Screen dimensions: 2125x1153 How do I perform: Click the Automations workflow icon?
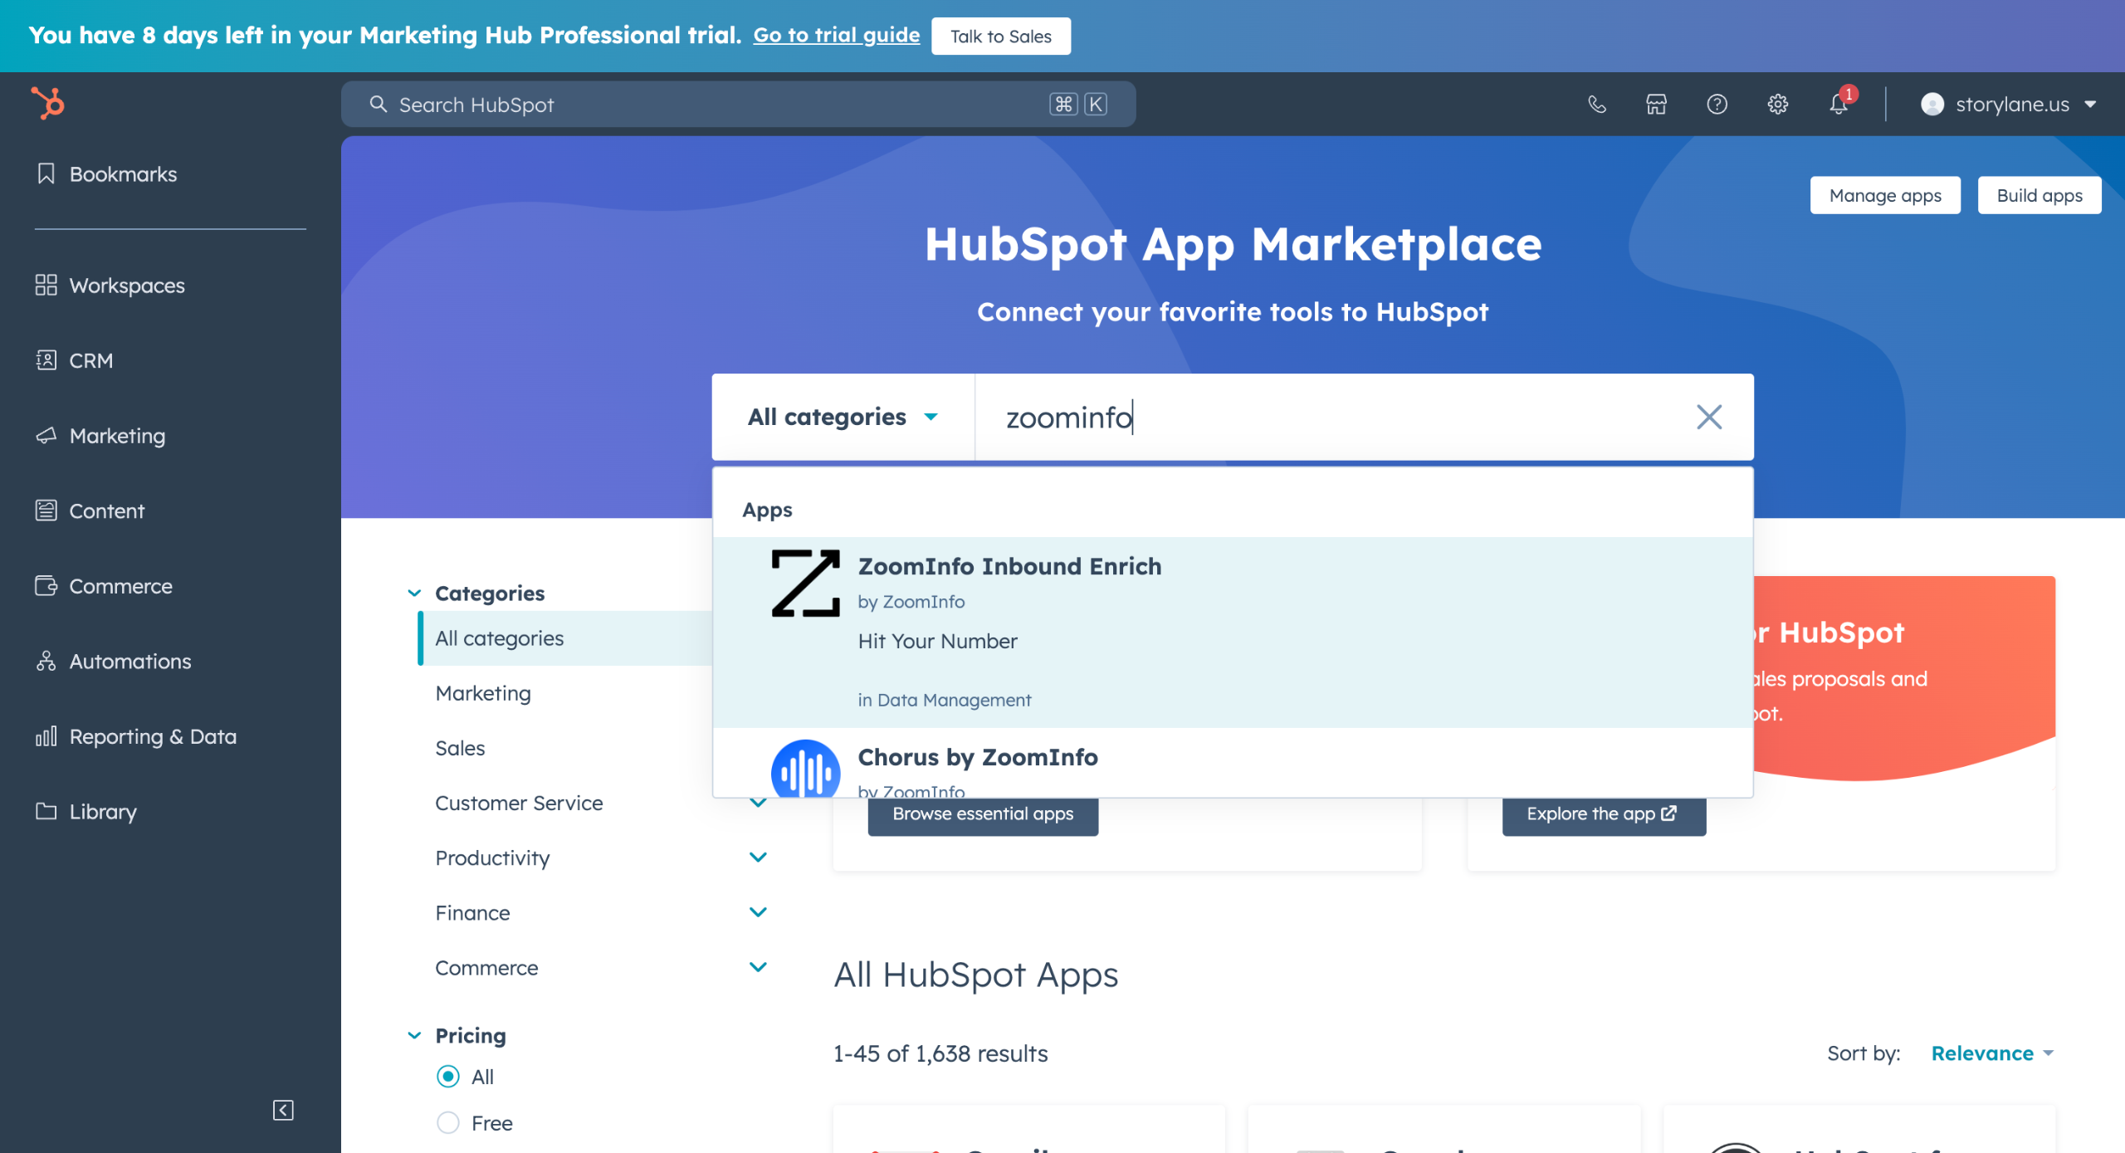[x=46, y=661]
